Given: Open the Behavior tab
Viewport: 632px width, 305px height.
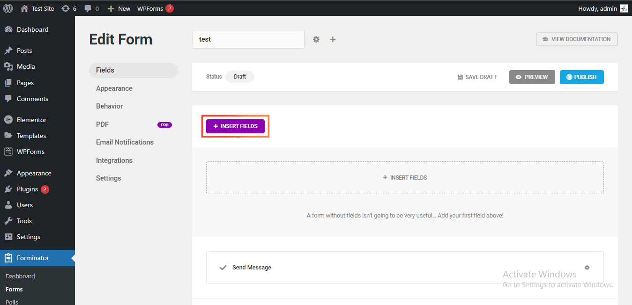Looking at the screenshot, I should [x=109, y=106].
